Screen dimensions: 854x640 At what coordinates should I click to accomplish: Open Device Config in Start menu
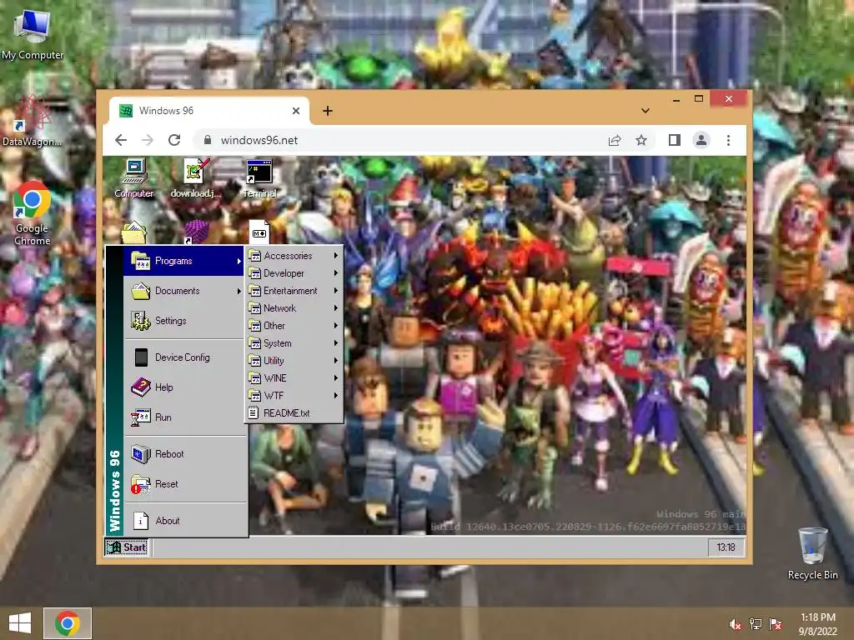click(x=185, y=357)
